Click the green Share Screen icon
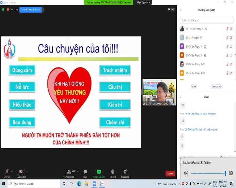 (99, 172)
